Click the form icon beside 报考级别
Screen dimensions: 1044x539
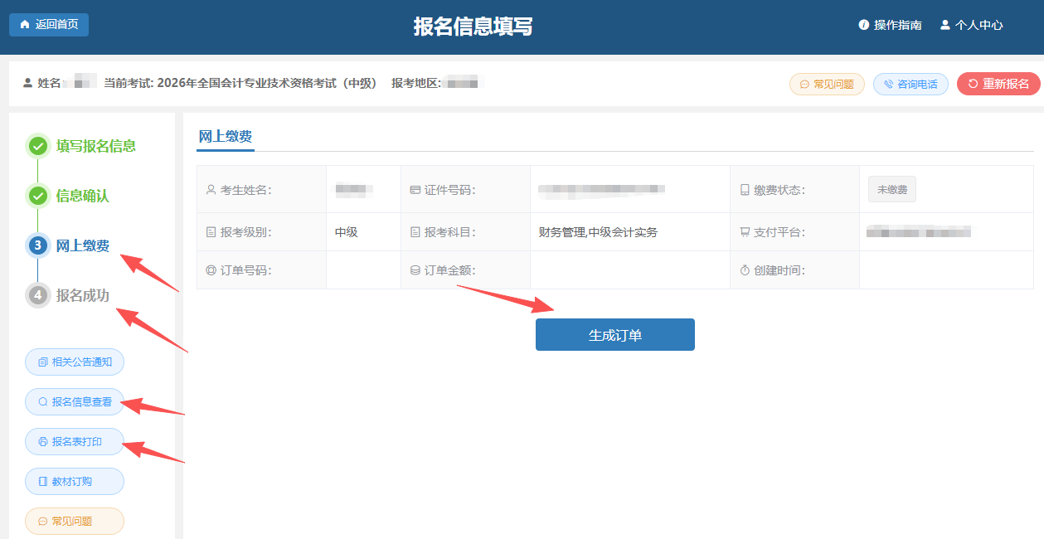211,232
